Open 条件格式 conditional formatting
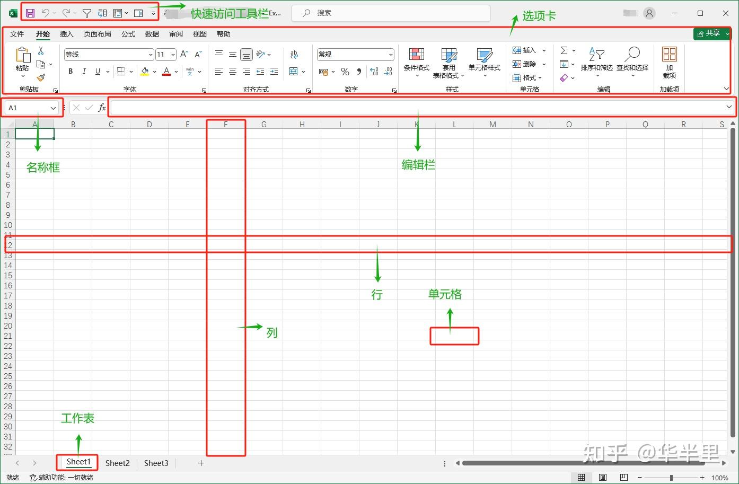Image resolution: width=739 pixels, height=484 pixels. [417, 63]
